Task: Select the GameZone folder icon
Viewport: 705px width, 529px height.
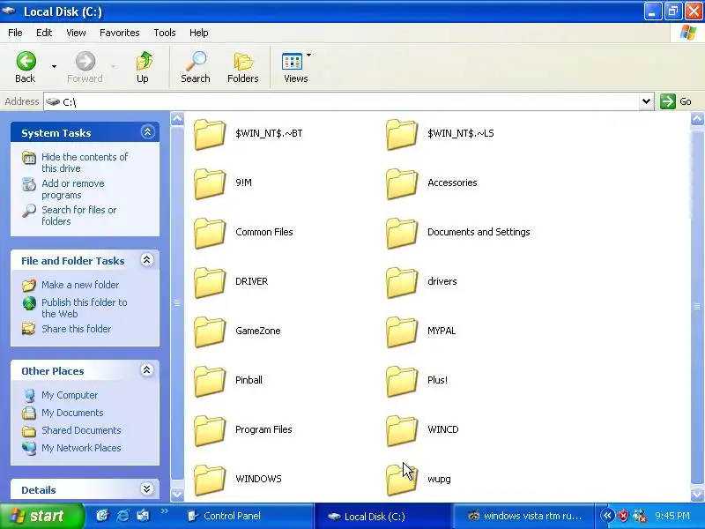Action: tap(210, 332)
